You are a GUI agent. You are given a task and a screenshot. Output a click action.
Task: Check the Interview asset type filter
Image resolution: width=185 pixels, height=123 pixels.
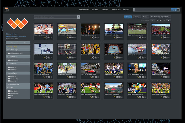click(x=9, y=79)
